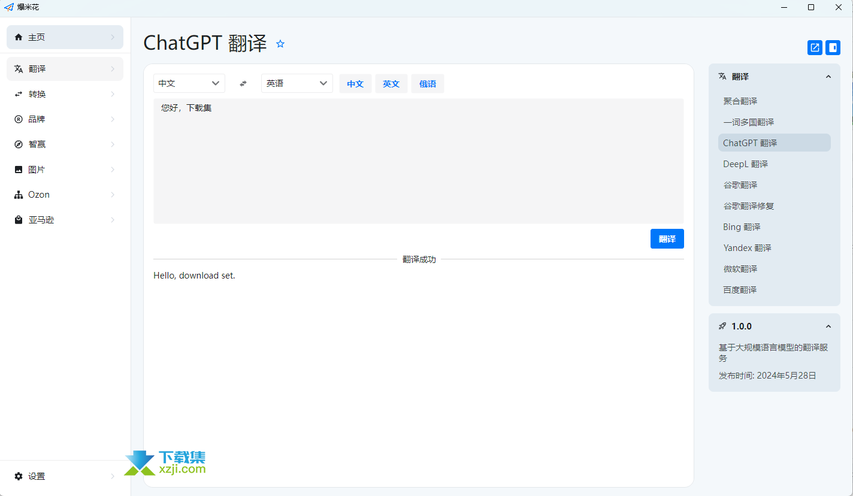
Task: Click the rocket icon beside 1.0.0
Action: [x=722, y=326]
